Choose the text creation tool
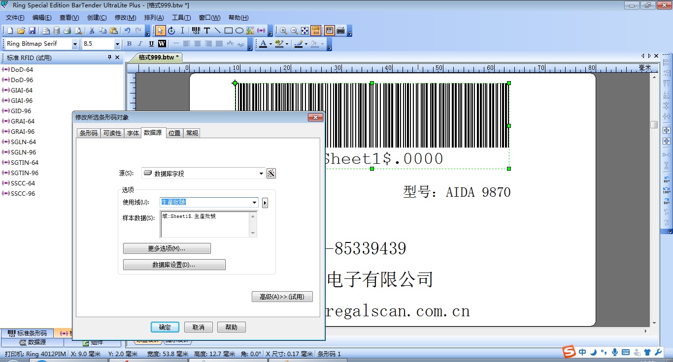 [207, 30]
